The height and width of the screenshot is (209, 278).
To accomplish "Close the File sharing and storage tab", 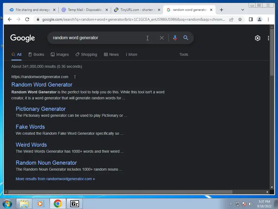I will [x=54, y=10].
